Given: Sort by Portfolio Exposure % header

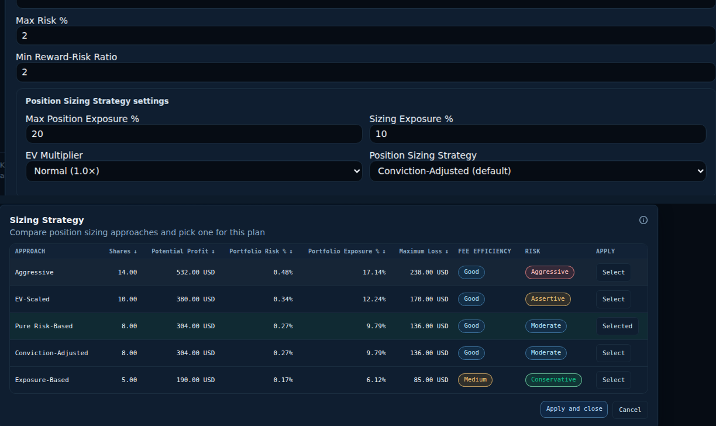Looking at the screenshot, I should tap(347, 251).
